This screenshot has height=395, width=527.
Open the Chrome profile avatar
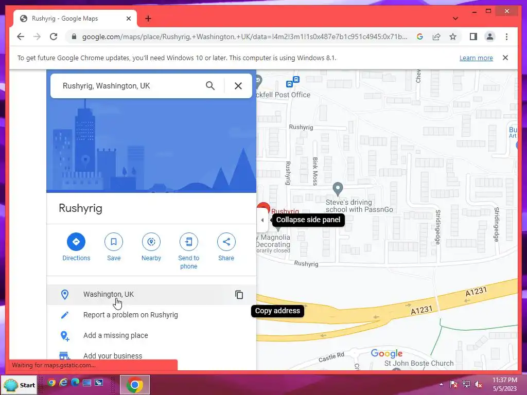(490, 37)
